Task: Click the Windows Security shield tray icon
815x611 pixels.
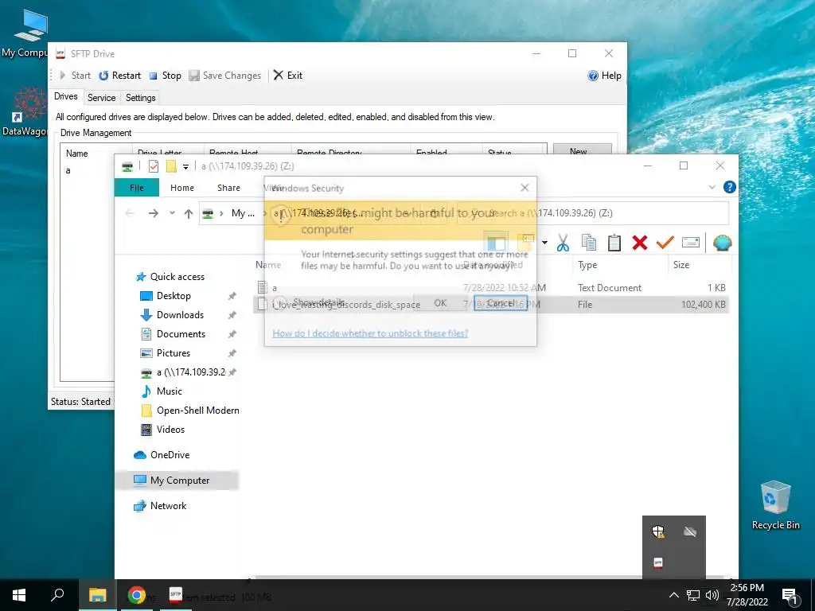Action: pos(658,531)
